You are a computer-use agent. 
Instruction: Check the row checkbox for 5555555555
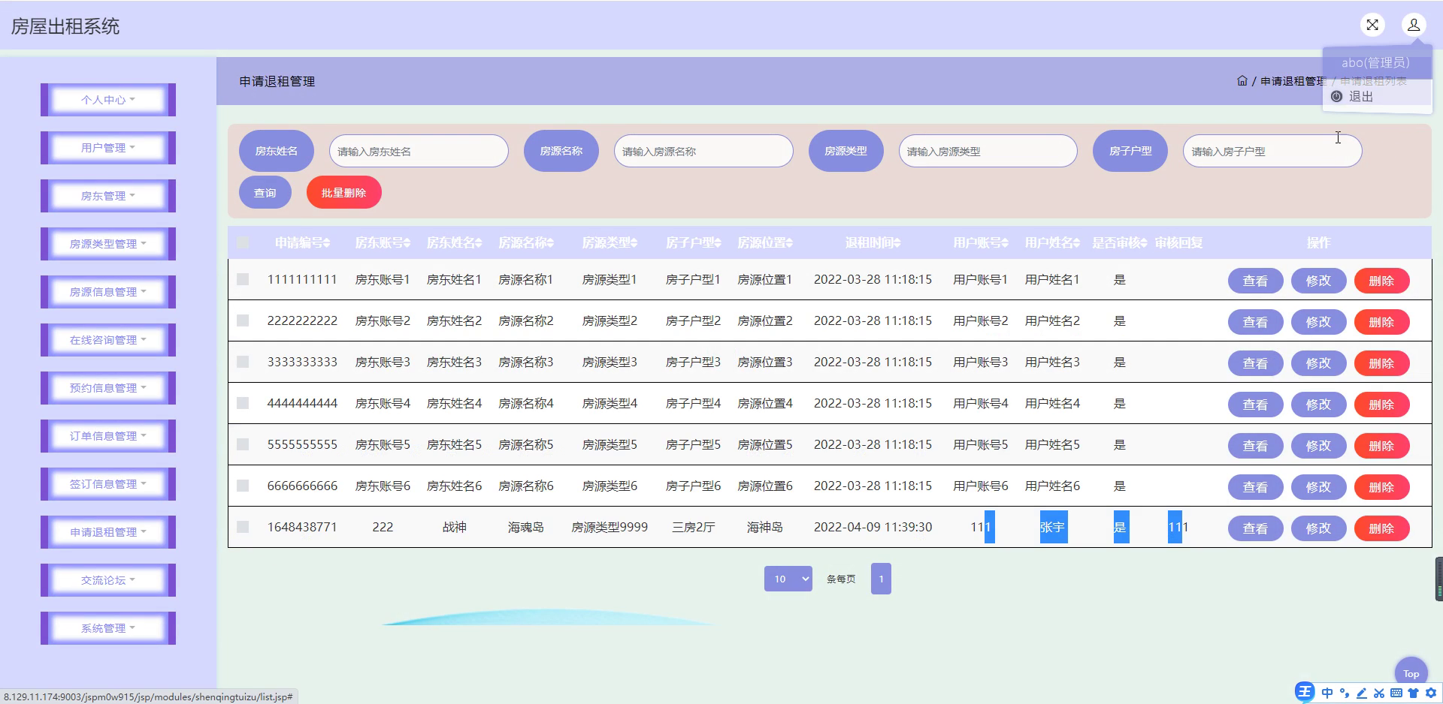243,444
